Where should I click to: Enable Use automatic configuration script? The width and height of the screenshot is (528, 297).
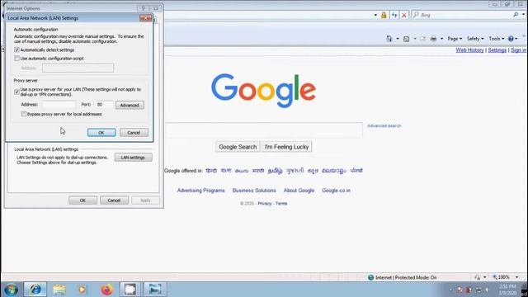pos(16,59)
